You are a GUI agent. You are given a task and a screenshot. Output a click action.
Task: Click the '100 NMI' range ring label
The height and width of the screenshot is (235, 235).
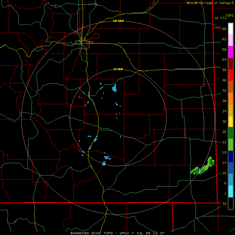(x=118, y=21)
